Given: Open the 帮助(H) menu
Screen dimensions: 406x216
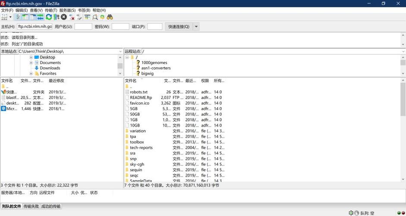Looking at the screenshot, I should (99, 10).
